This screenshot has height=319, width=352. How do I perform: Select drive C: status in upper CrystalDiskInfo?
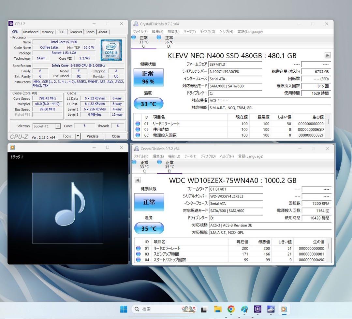click(x=144, y=42)
